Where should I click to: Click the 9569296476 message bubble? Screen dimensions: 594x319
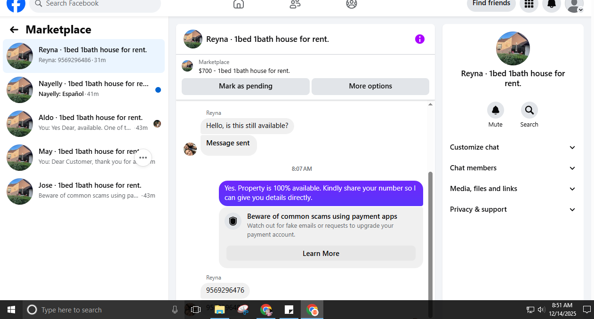[x=225, y=290]
